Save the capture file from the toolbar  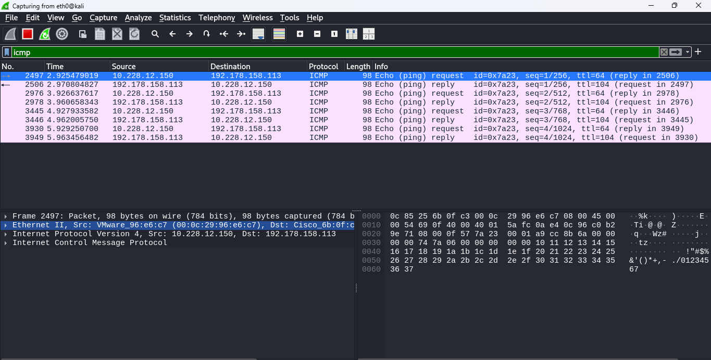tap(100, 34)
